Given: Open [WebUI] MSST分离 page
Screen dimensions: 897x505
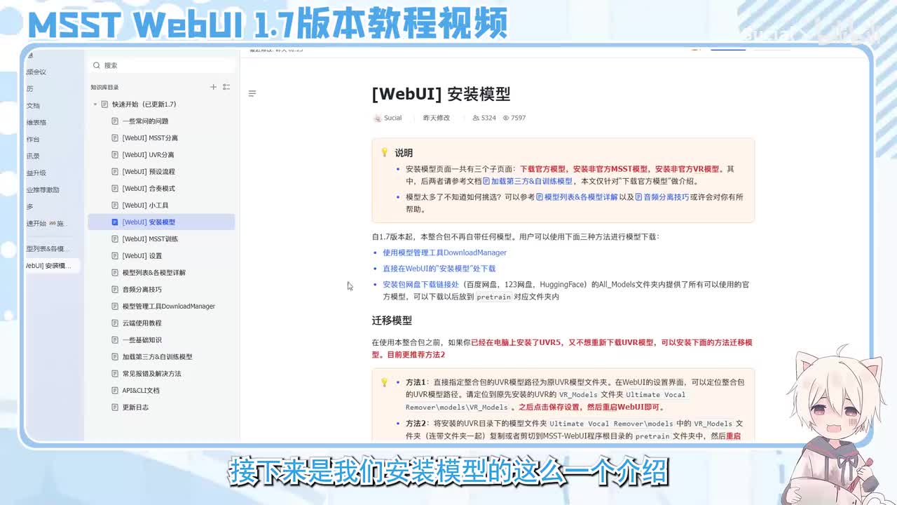Looking at the screenshot, I should click(x=150, y=138).
